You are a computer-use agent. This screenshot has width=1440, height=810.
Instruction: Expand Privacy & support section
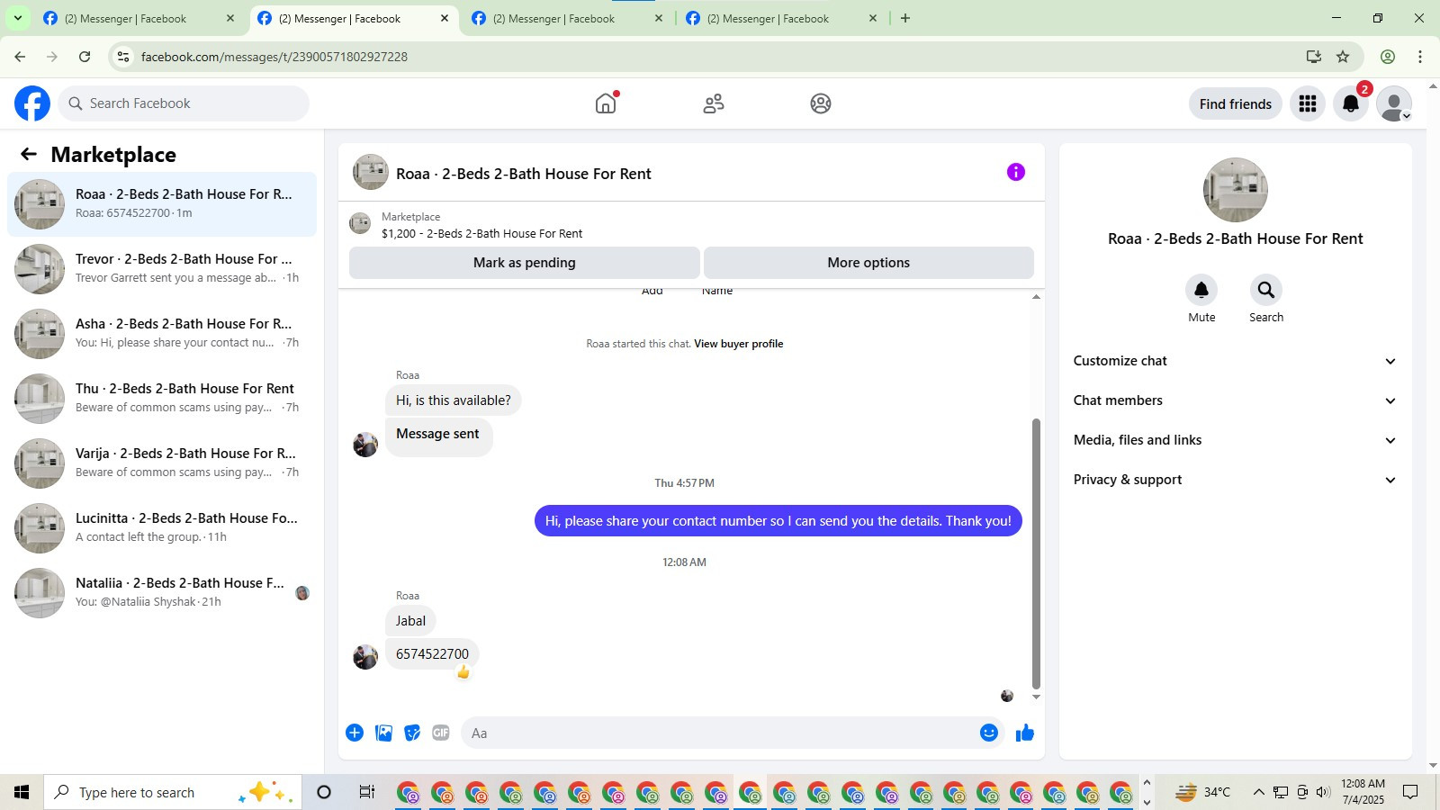point(1235,480)
